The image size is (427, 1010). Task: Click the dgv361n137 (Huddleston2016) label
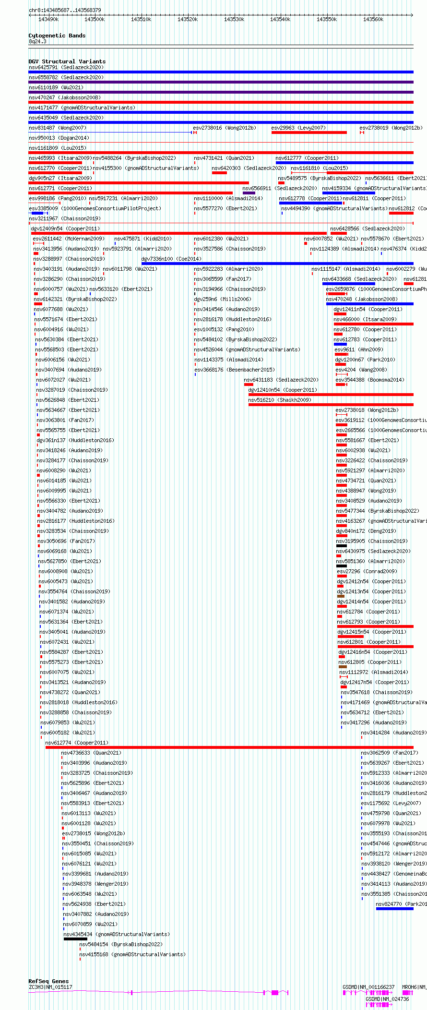[x=76, y=440]
